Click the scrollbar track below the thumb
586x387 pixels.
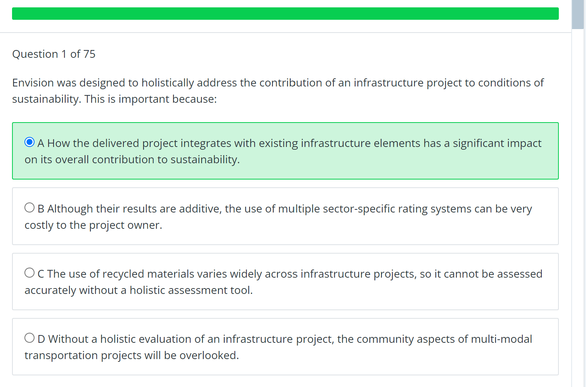(x=577, y=194)
